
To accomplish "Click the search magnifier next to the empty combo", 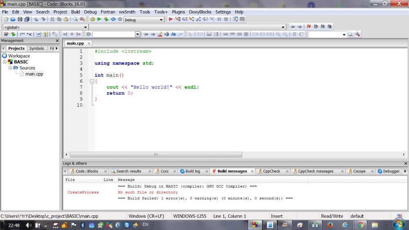I will (351, 34).
